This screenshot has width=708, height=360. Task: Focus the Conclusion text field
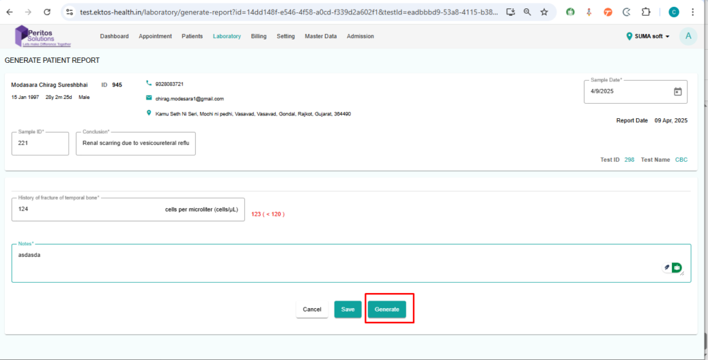coord(136,144)
